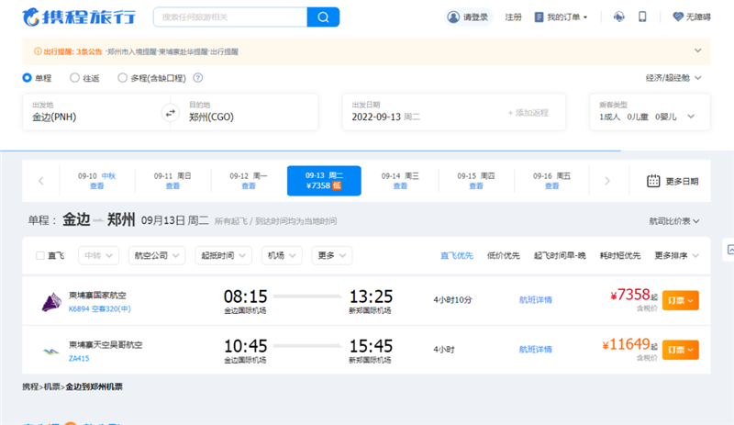Open the airport filter dropdown

[282, 255]
